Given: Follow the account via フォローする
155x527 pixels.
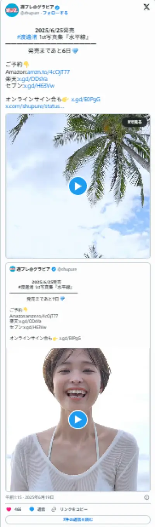Looking at the screenshot, I should tap(55, 13).
